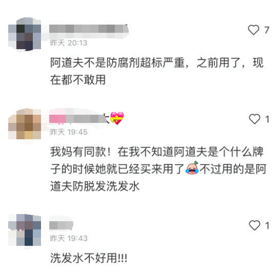This screenshot has width=280, height=275.
Task: Like the comment posted at 19:45
Action: click(x=254, y=119)
